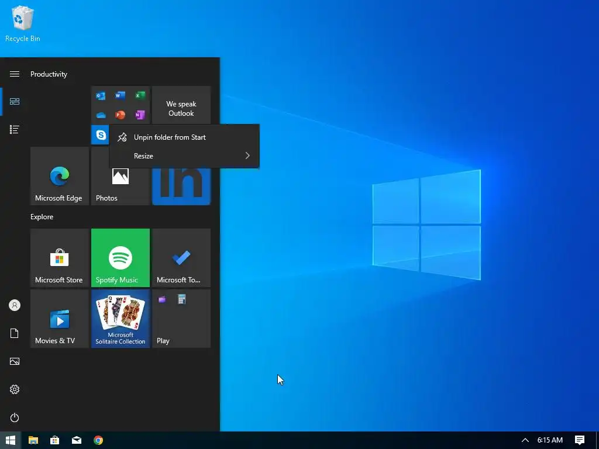Open PowerPoint in the Office folder tile
The image size is (599, 449).
tap(120, 115)
